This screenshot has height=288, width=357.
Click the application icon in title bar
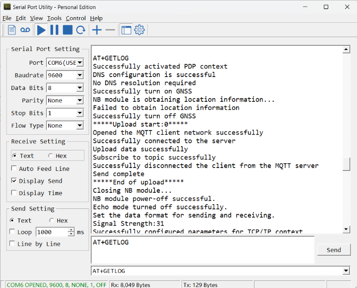point(7,7)
